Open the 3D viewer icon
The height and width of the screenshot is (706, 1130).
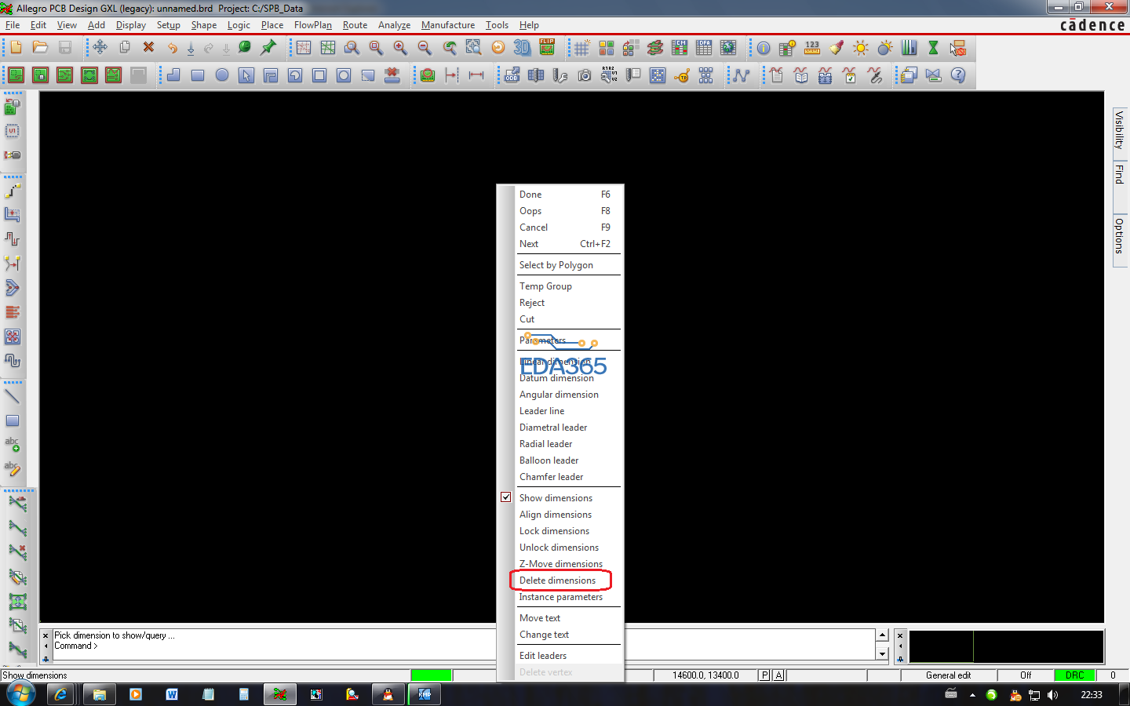pyautogui.click(x=522, y=48)
